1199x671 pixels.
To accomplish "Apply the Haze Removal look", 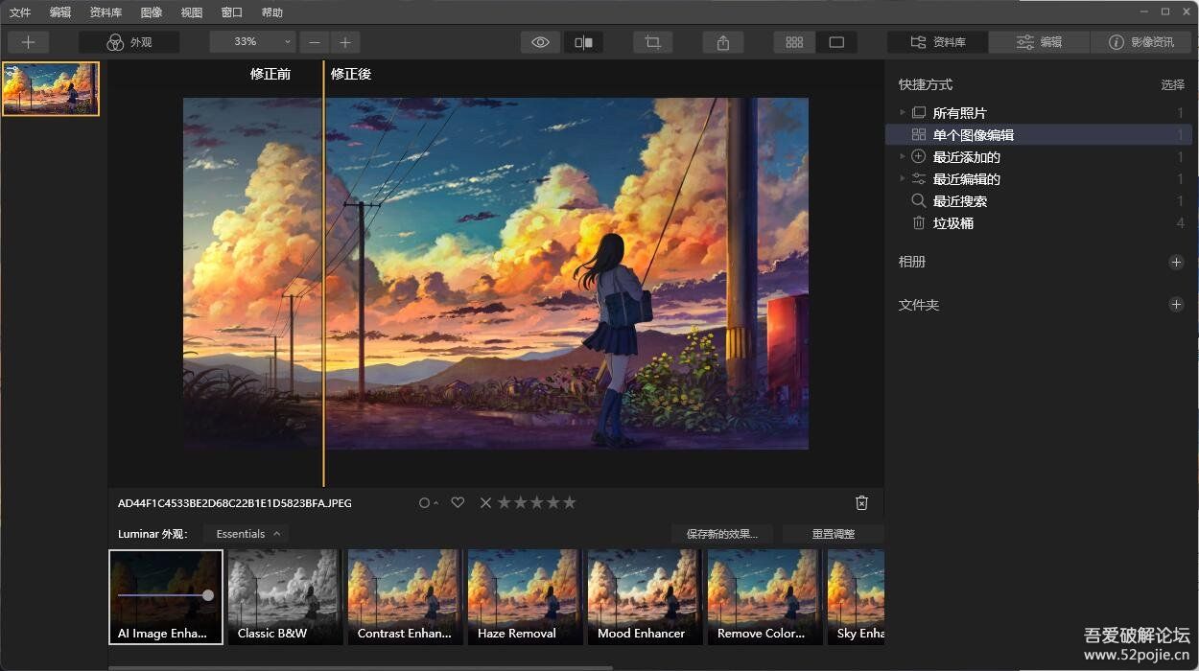I will 525,596.
